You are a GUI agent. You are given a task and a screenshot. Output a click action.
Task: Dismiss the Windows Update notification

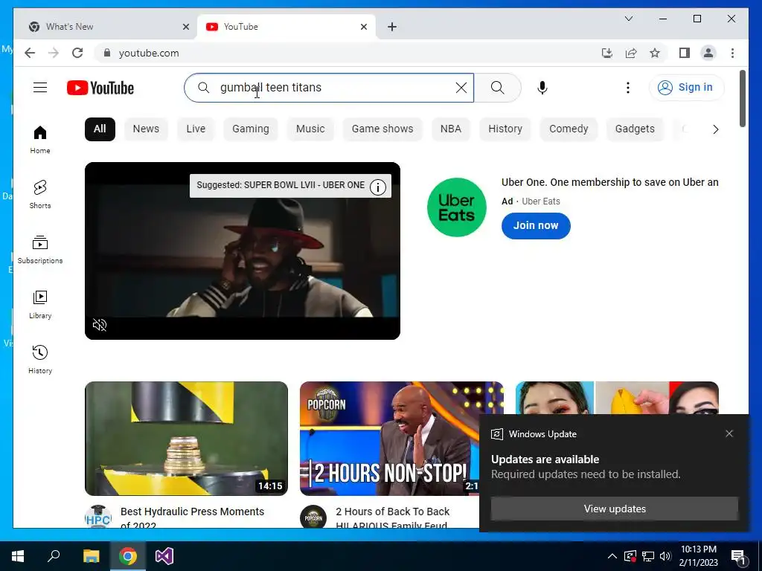coord(729,433)
